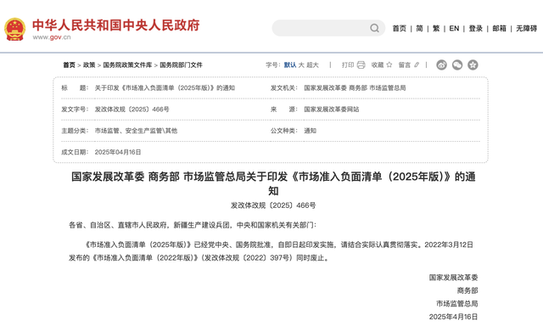This screenshot has height=326, width=543.
Task: Click signature date 2025年4月16日
Action: (453, 317)
